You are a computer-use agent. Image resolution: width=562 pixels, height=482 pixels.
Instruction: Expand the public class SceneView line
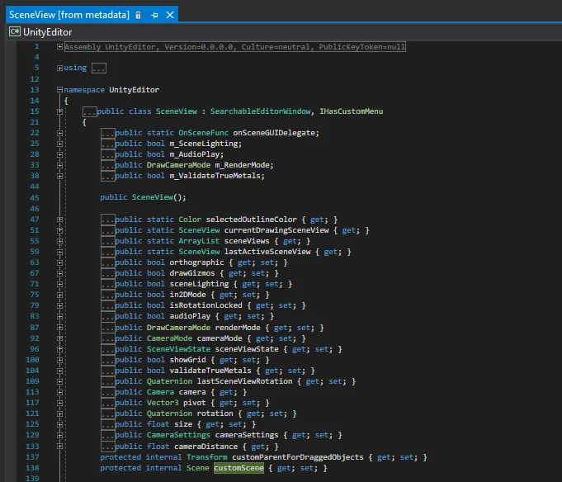tap(60, 111)
